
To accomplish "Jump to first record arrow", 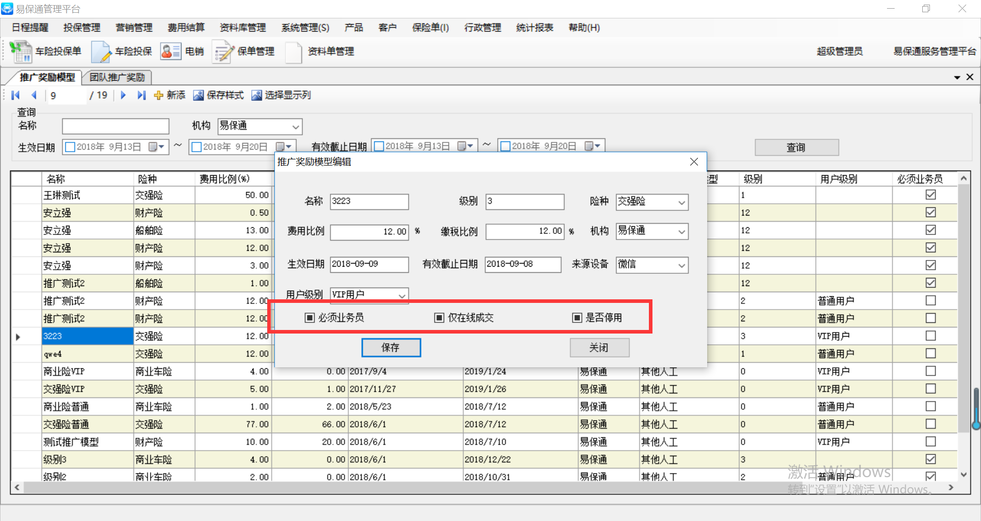I will coord(15,95).
